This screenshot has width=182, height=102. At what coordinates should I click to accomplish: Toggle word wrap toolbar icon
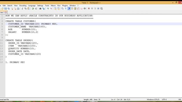pos(63,8)
